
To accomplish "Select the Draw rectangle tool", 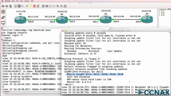I will point(50,6).
